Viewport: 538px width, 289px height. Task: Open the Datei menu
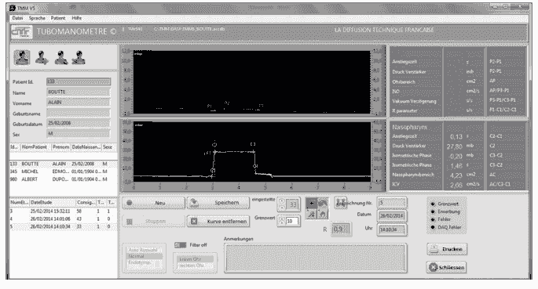[17, 18]
